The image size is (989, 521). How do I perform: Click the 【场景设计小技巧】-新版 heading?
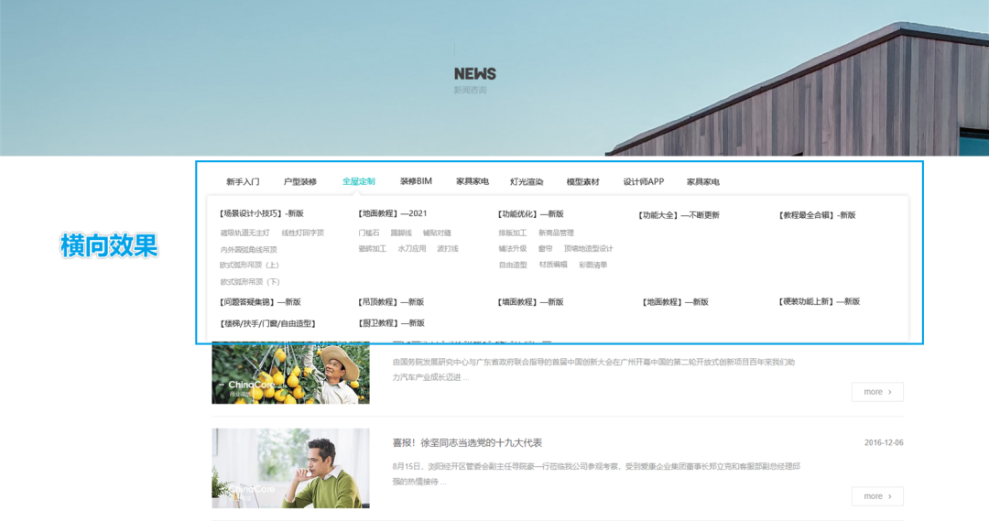(x=261, y=214)
